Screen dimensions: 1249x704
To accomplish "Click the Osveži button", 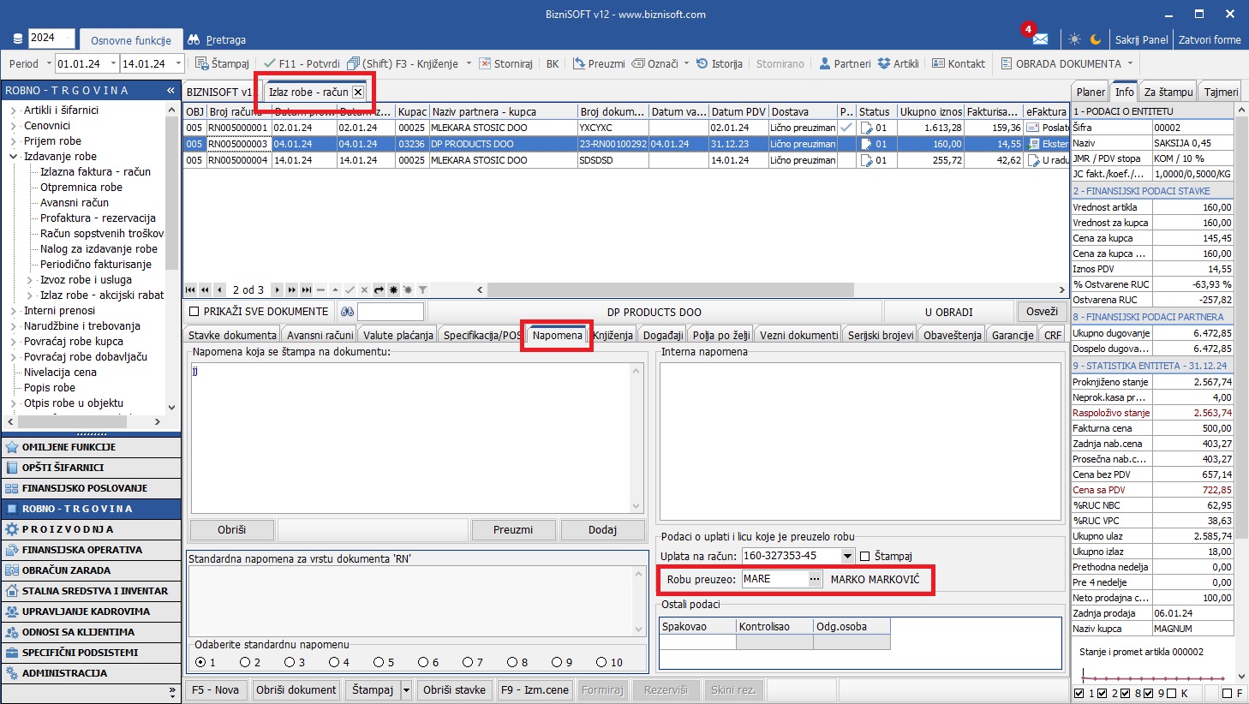I will [1041, 312].
